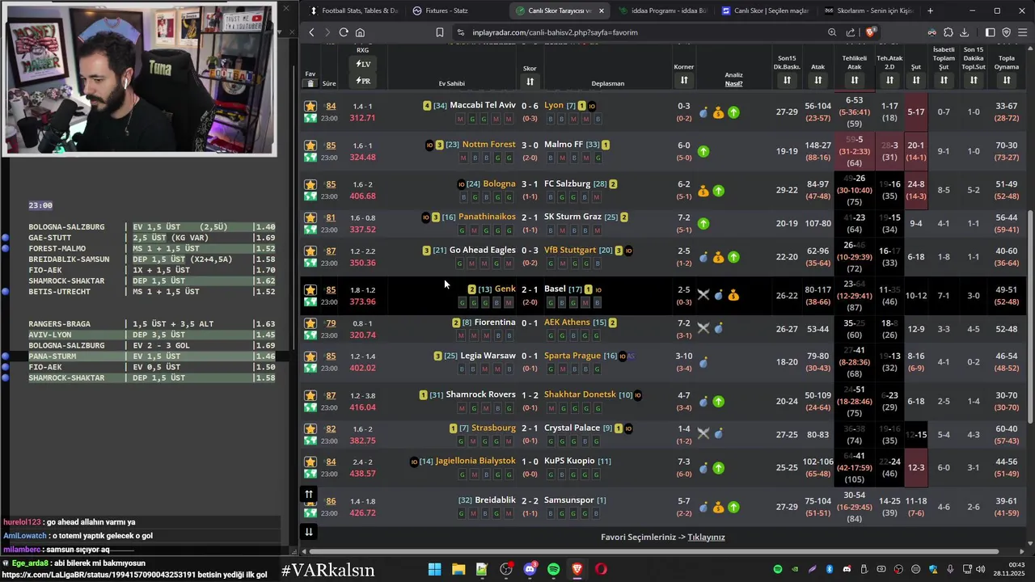The width and height of the screenshot is (1035, 582).
Task: Jump to bottom with the down double-arrow button
Action: click(x=308, y=532)
